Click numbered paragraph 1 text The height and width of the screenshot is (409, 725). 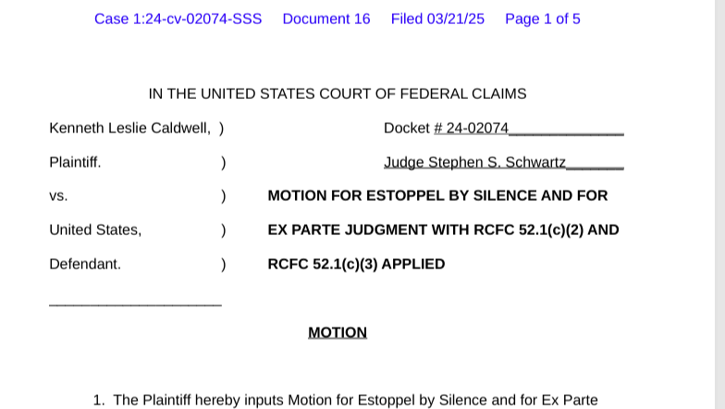(346, 400)
